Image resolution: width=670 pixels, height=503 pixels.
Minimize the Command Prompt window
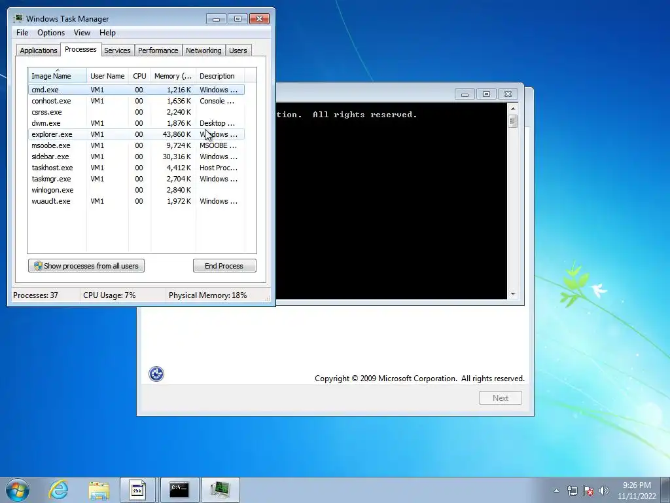(x=465, y=94)
